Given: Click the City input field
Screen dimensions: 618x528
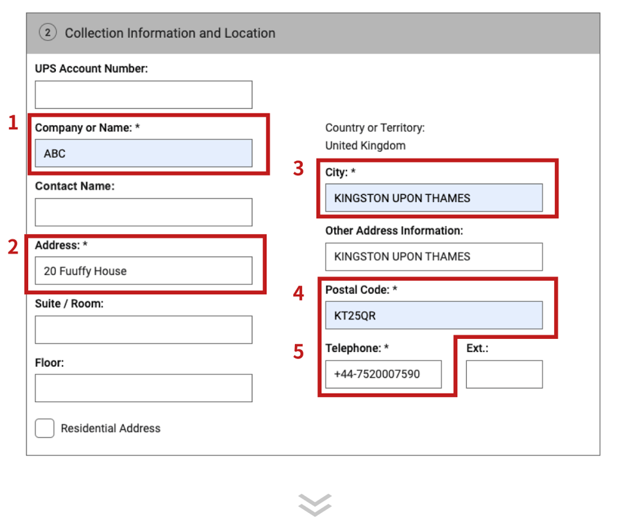Looking at the screenshot, I should pyautogui.click(x=434, y=198).
